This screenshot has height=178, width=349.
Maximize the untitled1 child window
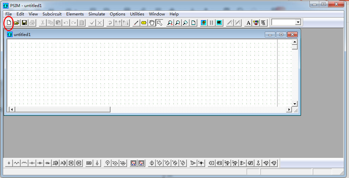281,35
